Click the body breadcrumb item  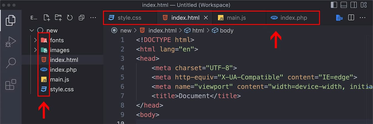coord(226,31)
